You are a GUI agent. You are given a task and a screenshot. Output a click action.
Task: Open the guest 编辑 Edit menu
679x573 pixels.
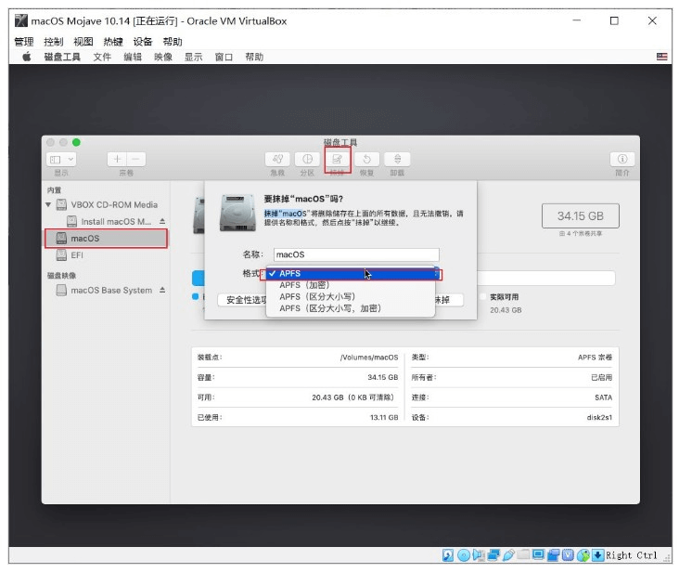tap(133, 58)
